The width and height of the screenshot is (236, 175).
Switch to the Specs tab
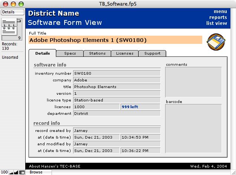click(x=70, y=54)
